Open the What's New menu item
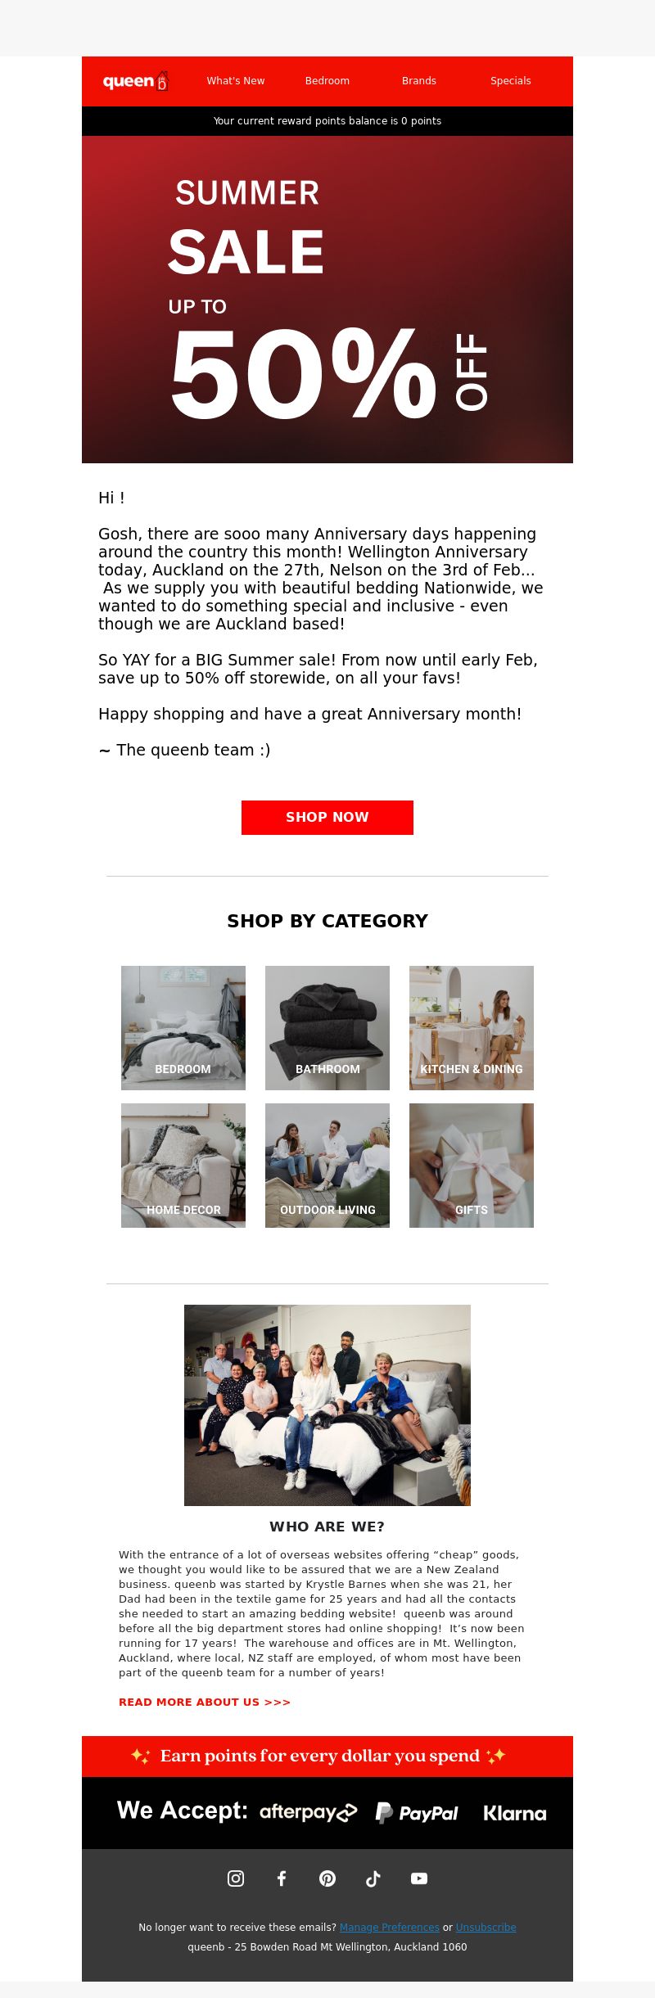The width and height of the screenshot is (655, 1998). pos(236,81)
